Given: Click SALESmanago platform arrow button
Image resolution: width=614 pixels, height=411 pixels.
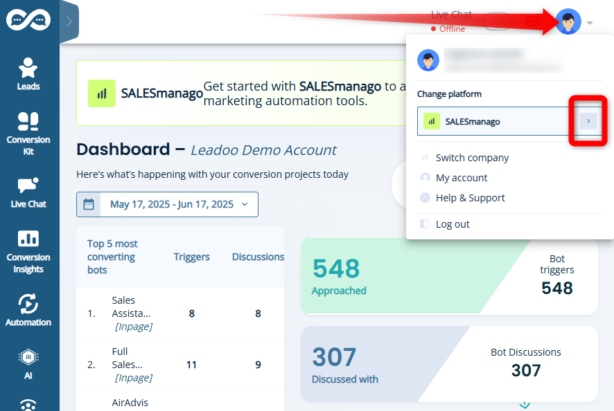Looking at the screenshot, I should point(588,121).
